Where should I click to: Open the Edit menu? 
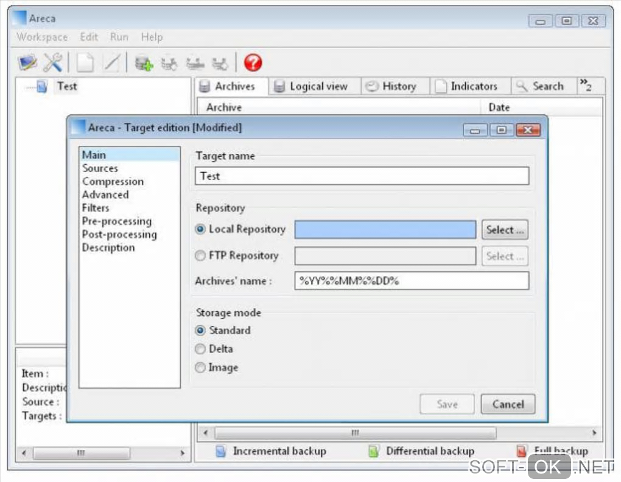click(89, 37)
